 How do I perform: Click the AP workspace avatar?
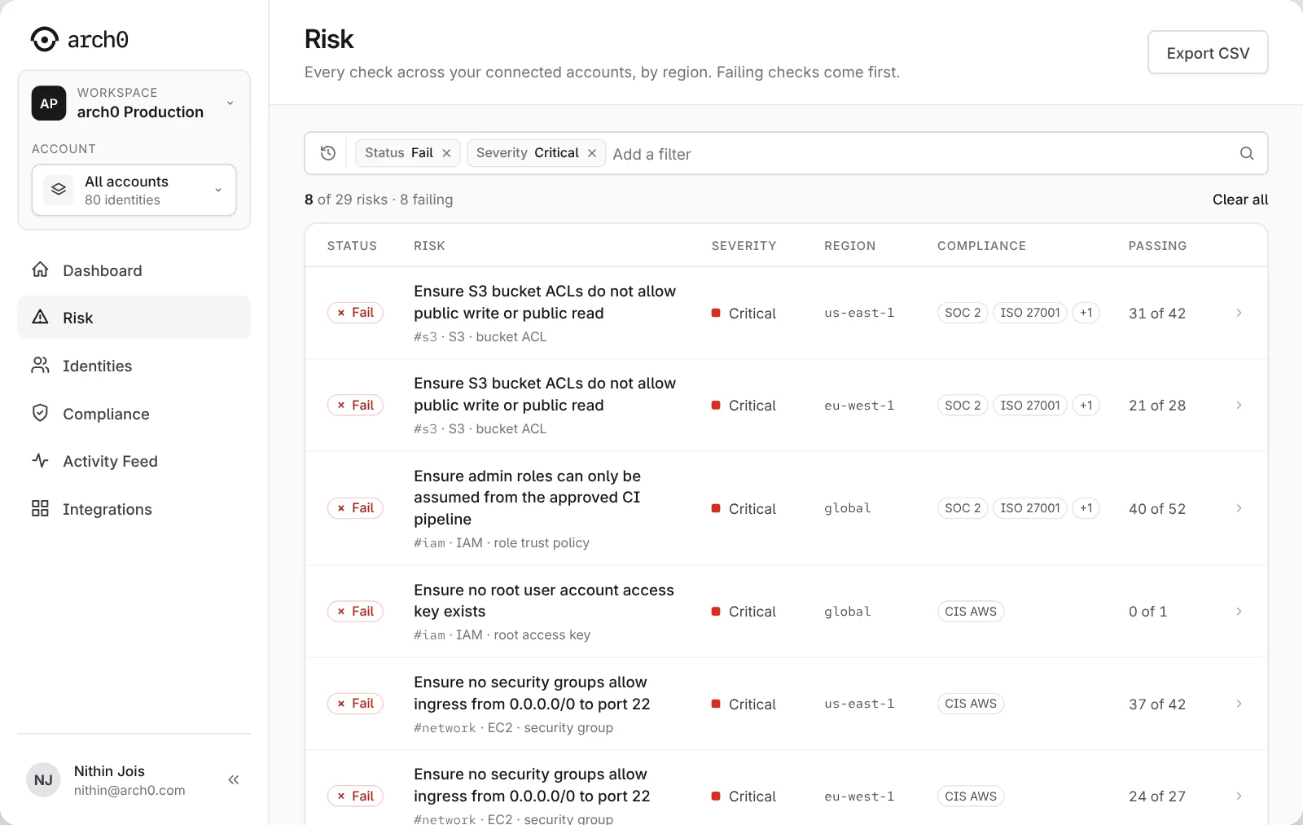click(49, 103)
